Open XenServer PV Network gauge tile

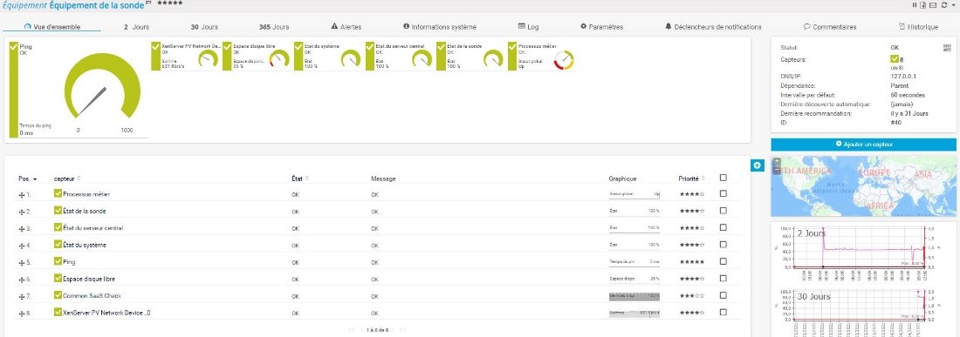click(x=186, y=56)
